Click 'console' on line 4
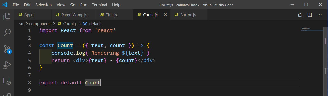This screenshot has width=328, height=96. pyautogui.click(x=62, y=53)
